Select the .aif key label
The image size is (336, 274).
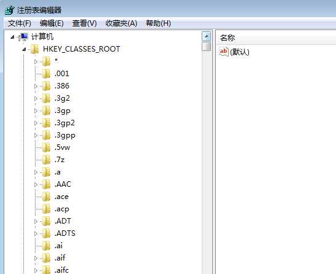coord(60,258)
